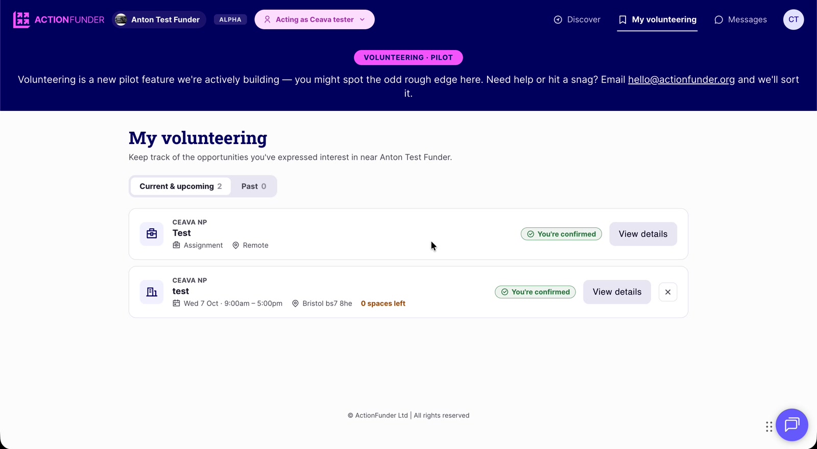817x449 pixels.
Task: Click the You're confirmed badge on the Test assignment
Action: pyautogui.click(x=561, y=234)
